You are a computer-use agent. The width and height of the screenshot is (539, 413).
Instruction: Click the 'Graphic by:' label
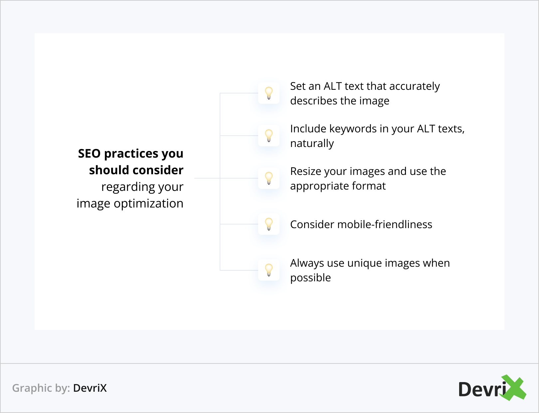[x=41, y=388]
